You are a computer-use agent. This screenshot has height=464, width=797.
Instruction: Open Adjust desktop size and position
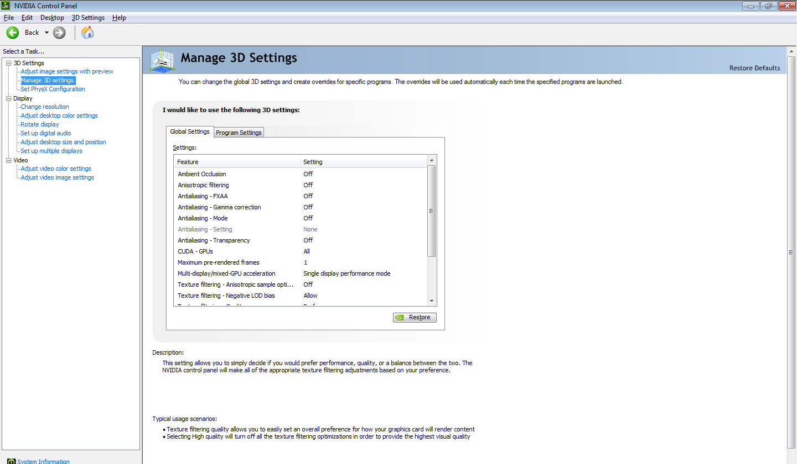pos(63,142)
